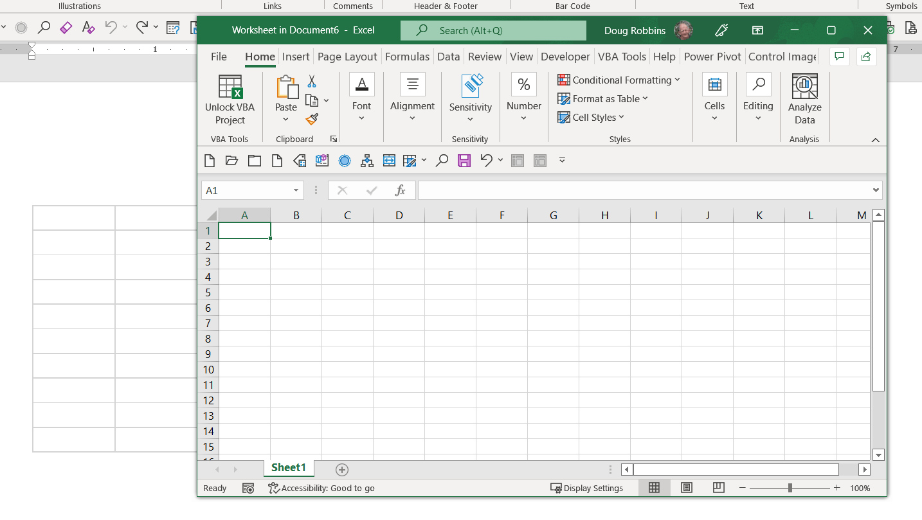Click Accessibility: Good to go status
Image resolution: width=922 pixels, height=520 pixels.
click(321, 488)
